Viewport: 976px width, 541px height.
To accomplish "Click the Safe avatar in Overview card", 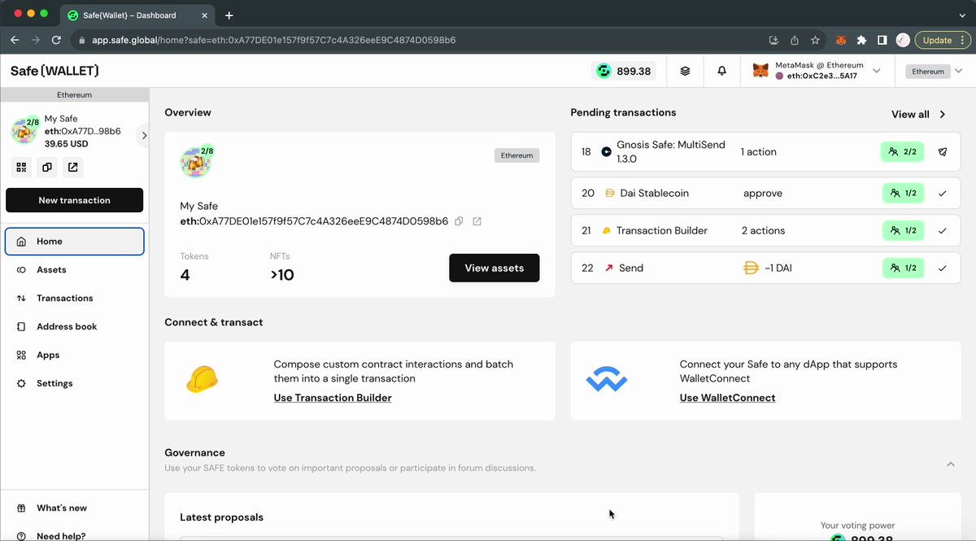I will click(x=196, y=162).
